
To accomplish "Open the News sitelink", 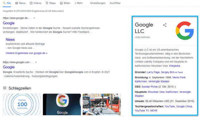I will (10, 39).
